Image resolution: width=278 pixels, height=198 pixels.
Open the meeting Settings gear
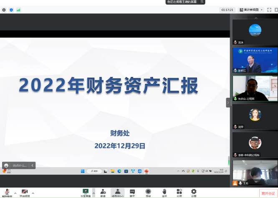(194, 192)
